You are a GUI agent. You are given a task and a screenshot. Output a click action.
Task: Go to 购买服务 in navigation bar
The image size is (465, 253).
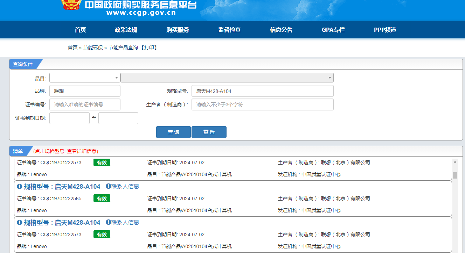pyautogui.click(x=178, y=30)
